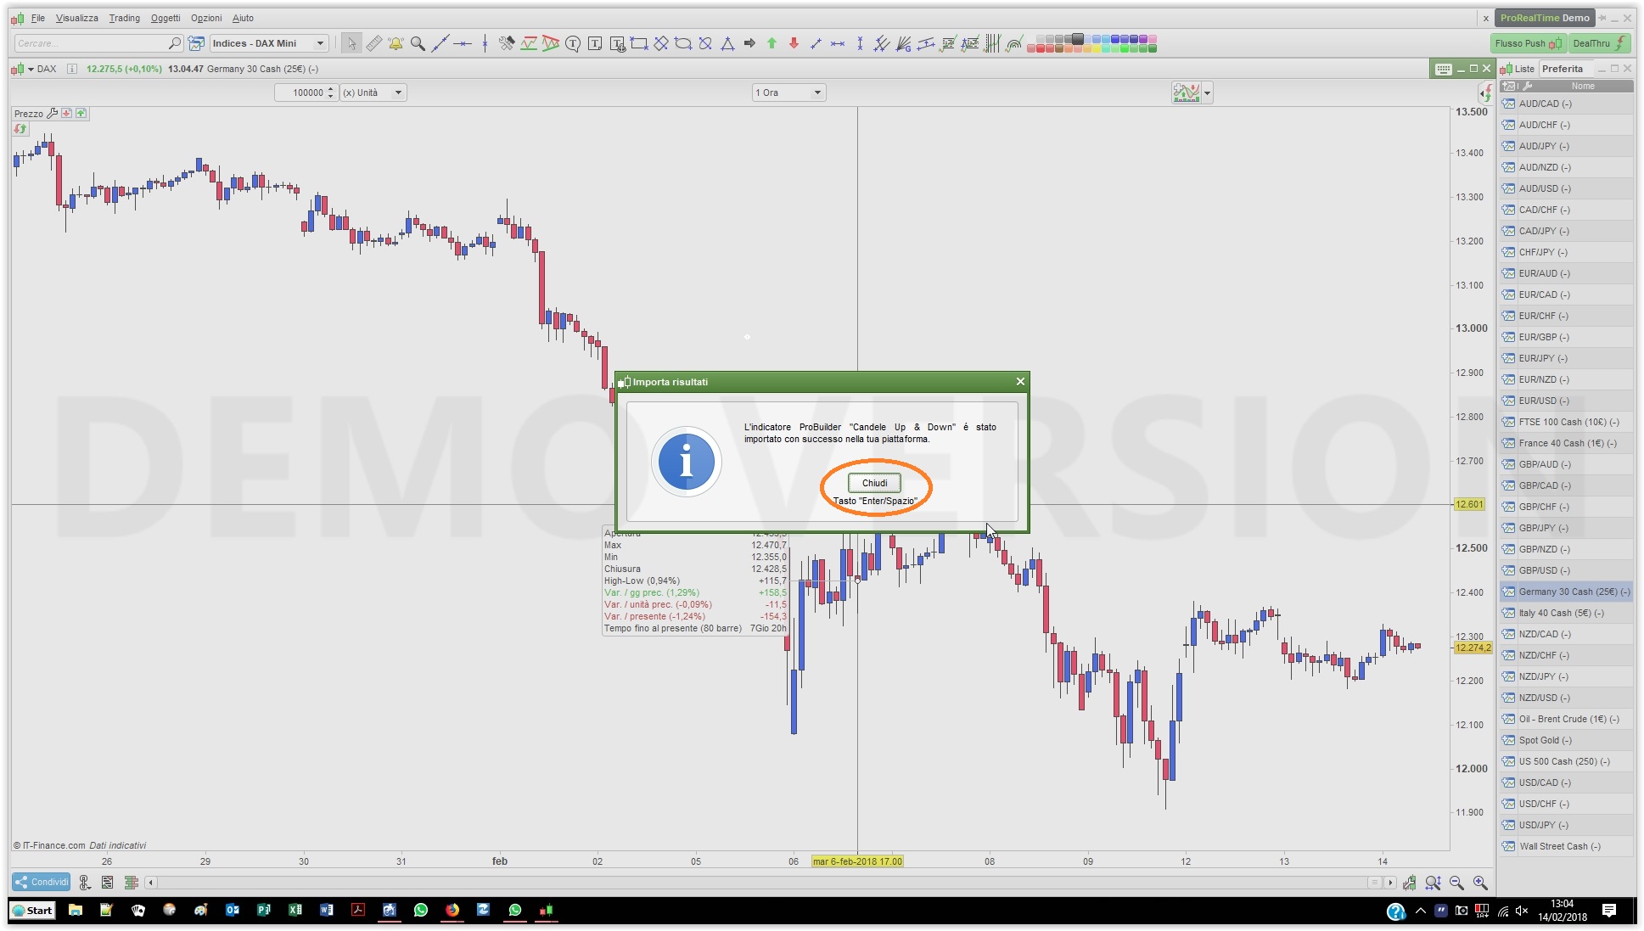Screen dimensions: 1644x931
Task: Click Condividi share button
Action: pos(41,882)
